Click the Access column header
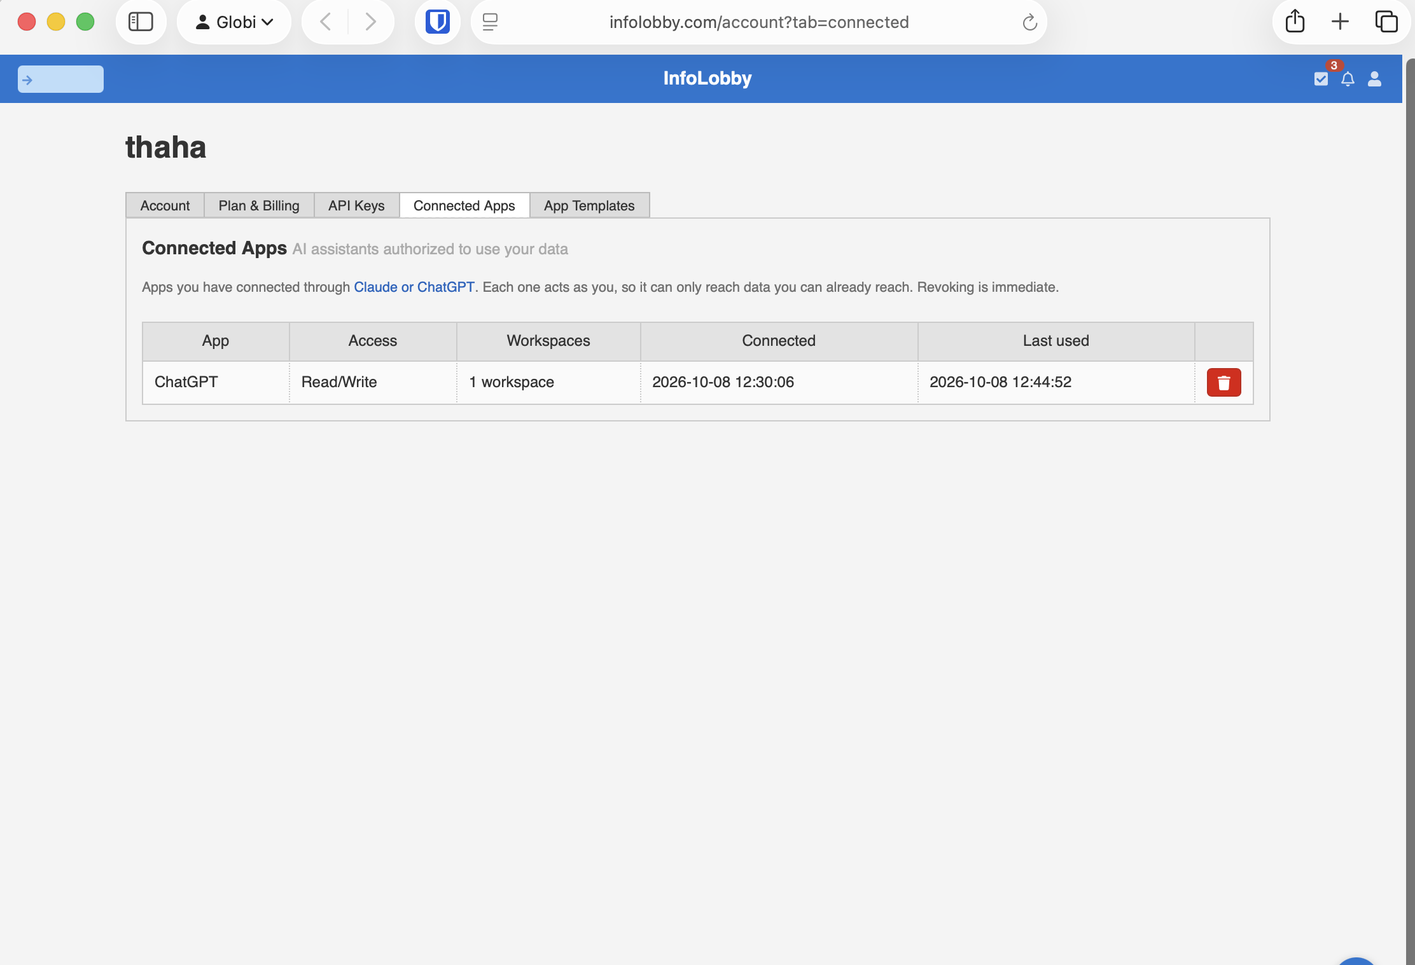Screen dimensions: 1415x965 click(373, 341)
